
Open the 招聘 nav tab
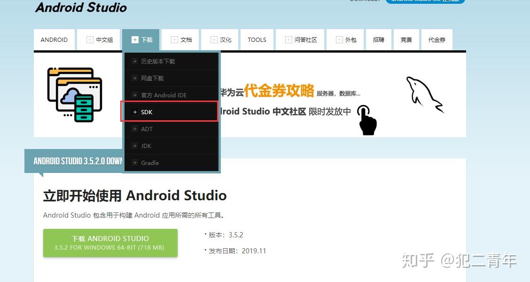379,40
